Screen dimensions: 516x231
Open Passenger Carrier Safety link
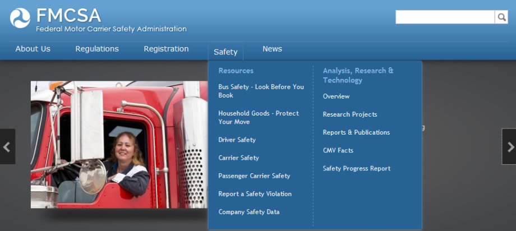[x=254, y=176]
